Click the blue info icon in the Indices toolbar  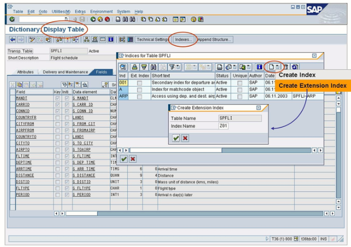(259, 66)
